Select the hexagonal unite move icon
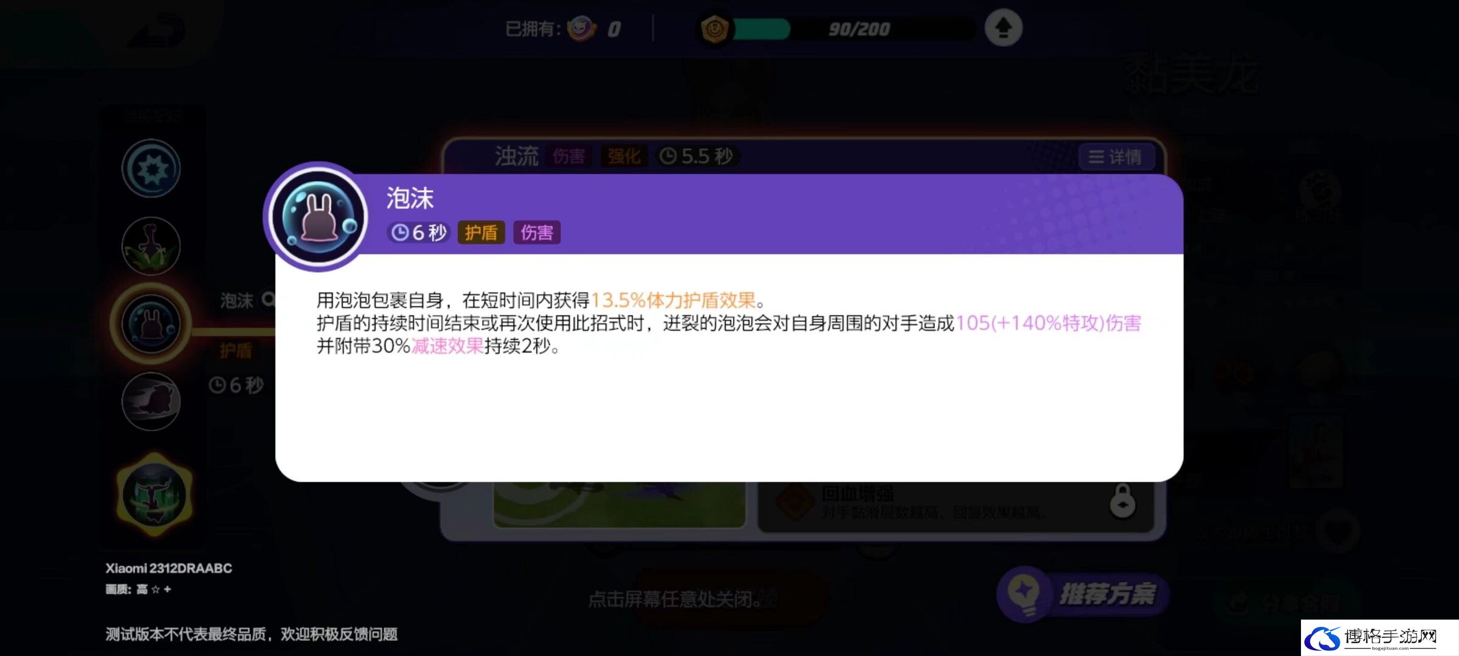The width and height of the screenshot is (1459, 656). (154, 494)
